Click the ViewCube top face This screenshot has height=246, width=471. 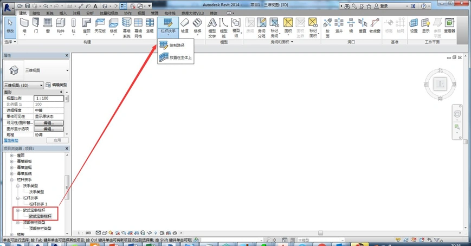point(440,84)
